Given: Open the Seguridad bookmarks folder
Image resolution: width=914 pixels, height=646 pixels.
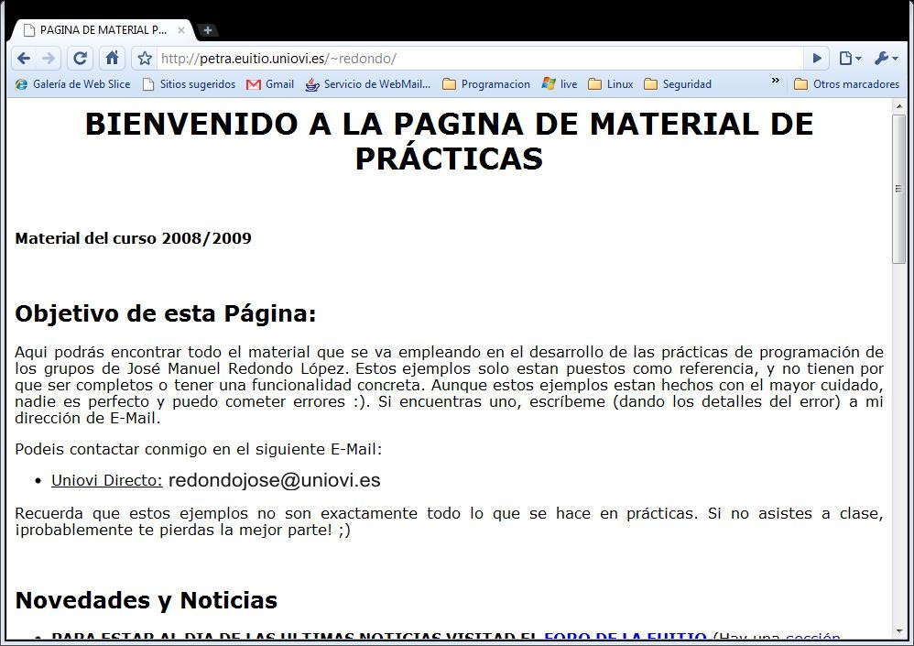Looking at the screenshot, I should pos(678,84).
